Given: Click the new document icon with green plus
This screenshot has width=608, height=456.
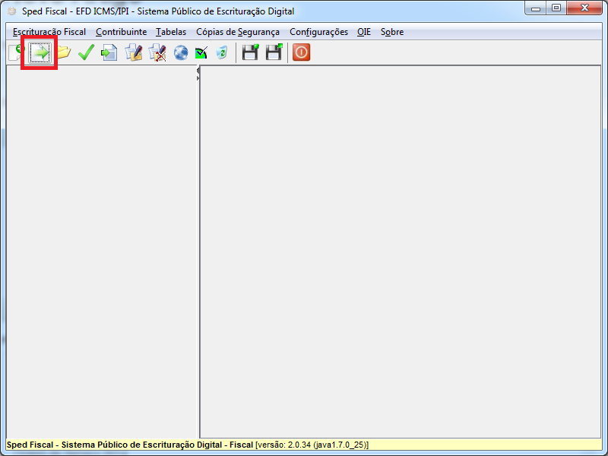Looking at the screenshot, I should (x=15, y=53).
